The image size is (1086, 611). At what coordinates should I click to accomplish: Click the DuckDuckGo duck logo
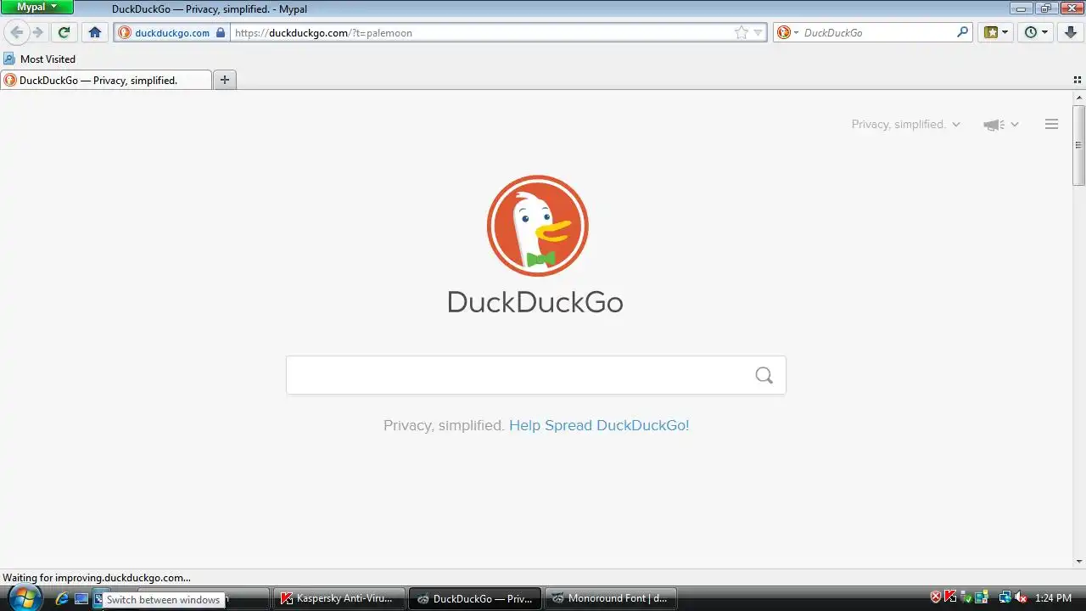click(537, 226)
